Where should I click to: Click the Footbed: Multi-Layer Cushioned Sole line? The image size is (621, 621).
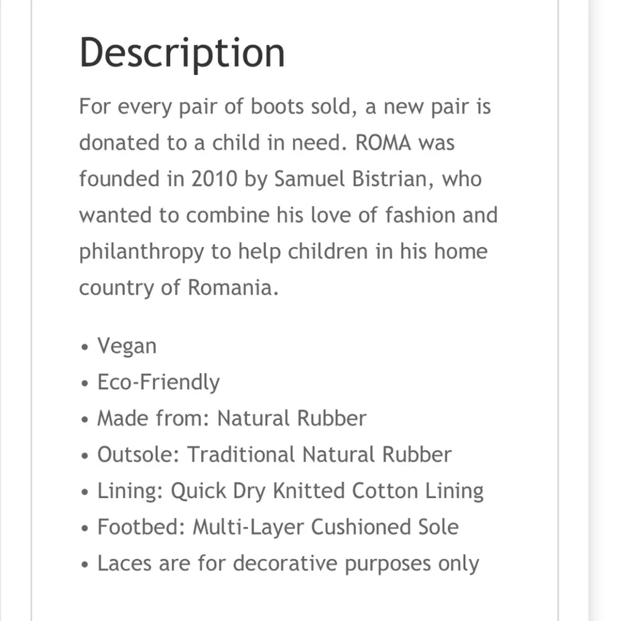[x=278, y=527]
